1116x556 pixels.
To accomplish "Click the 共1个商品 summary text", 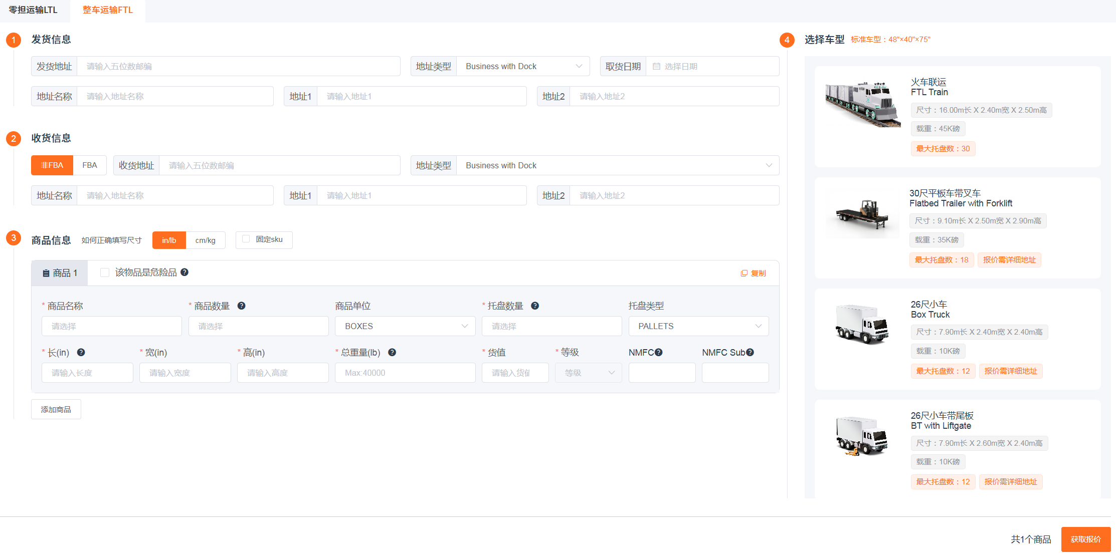I will pos(1031,539).
